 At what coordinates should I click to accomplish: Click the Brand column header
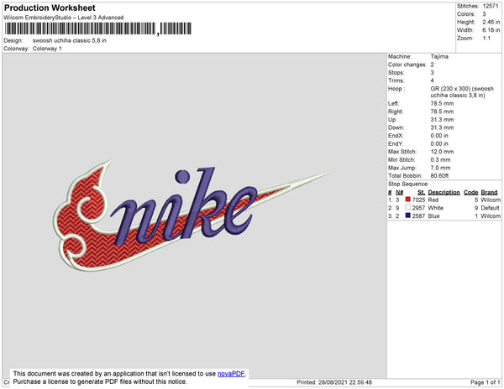[x=489, y=192]
